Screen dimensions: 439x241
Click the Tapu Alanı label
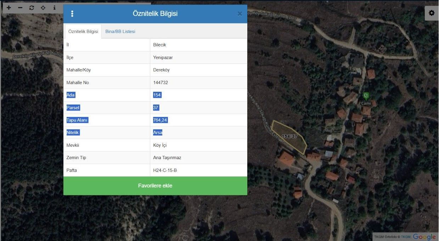pos(77,120)
